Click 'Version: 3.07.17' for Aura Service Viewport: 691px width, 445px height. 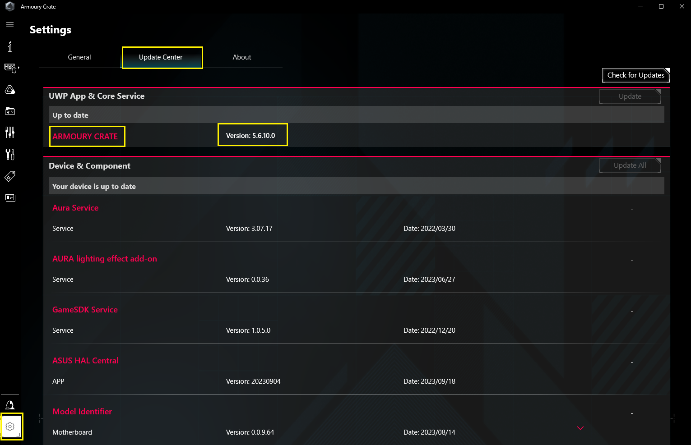(x=249, y=229)
